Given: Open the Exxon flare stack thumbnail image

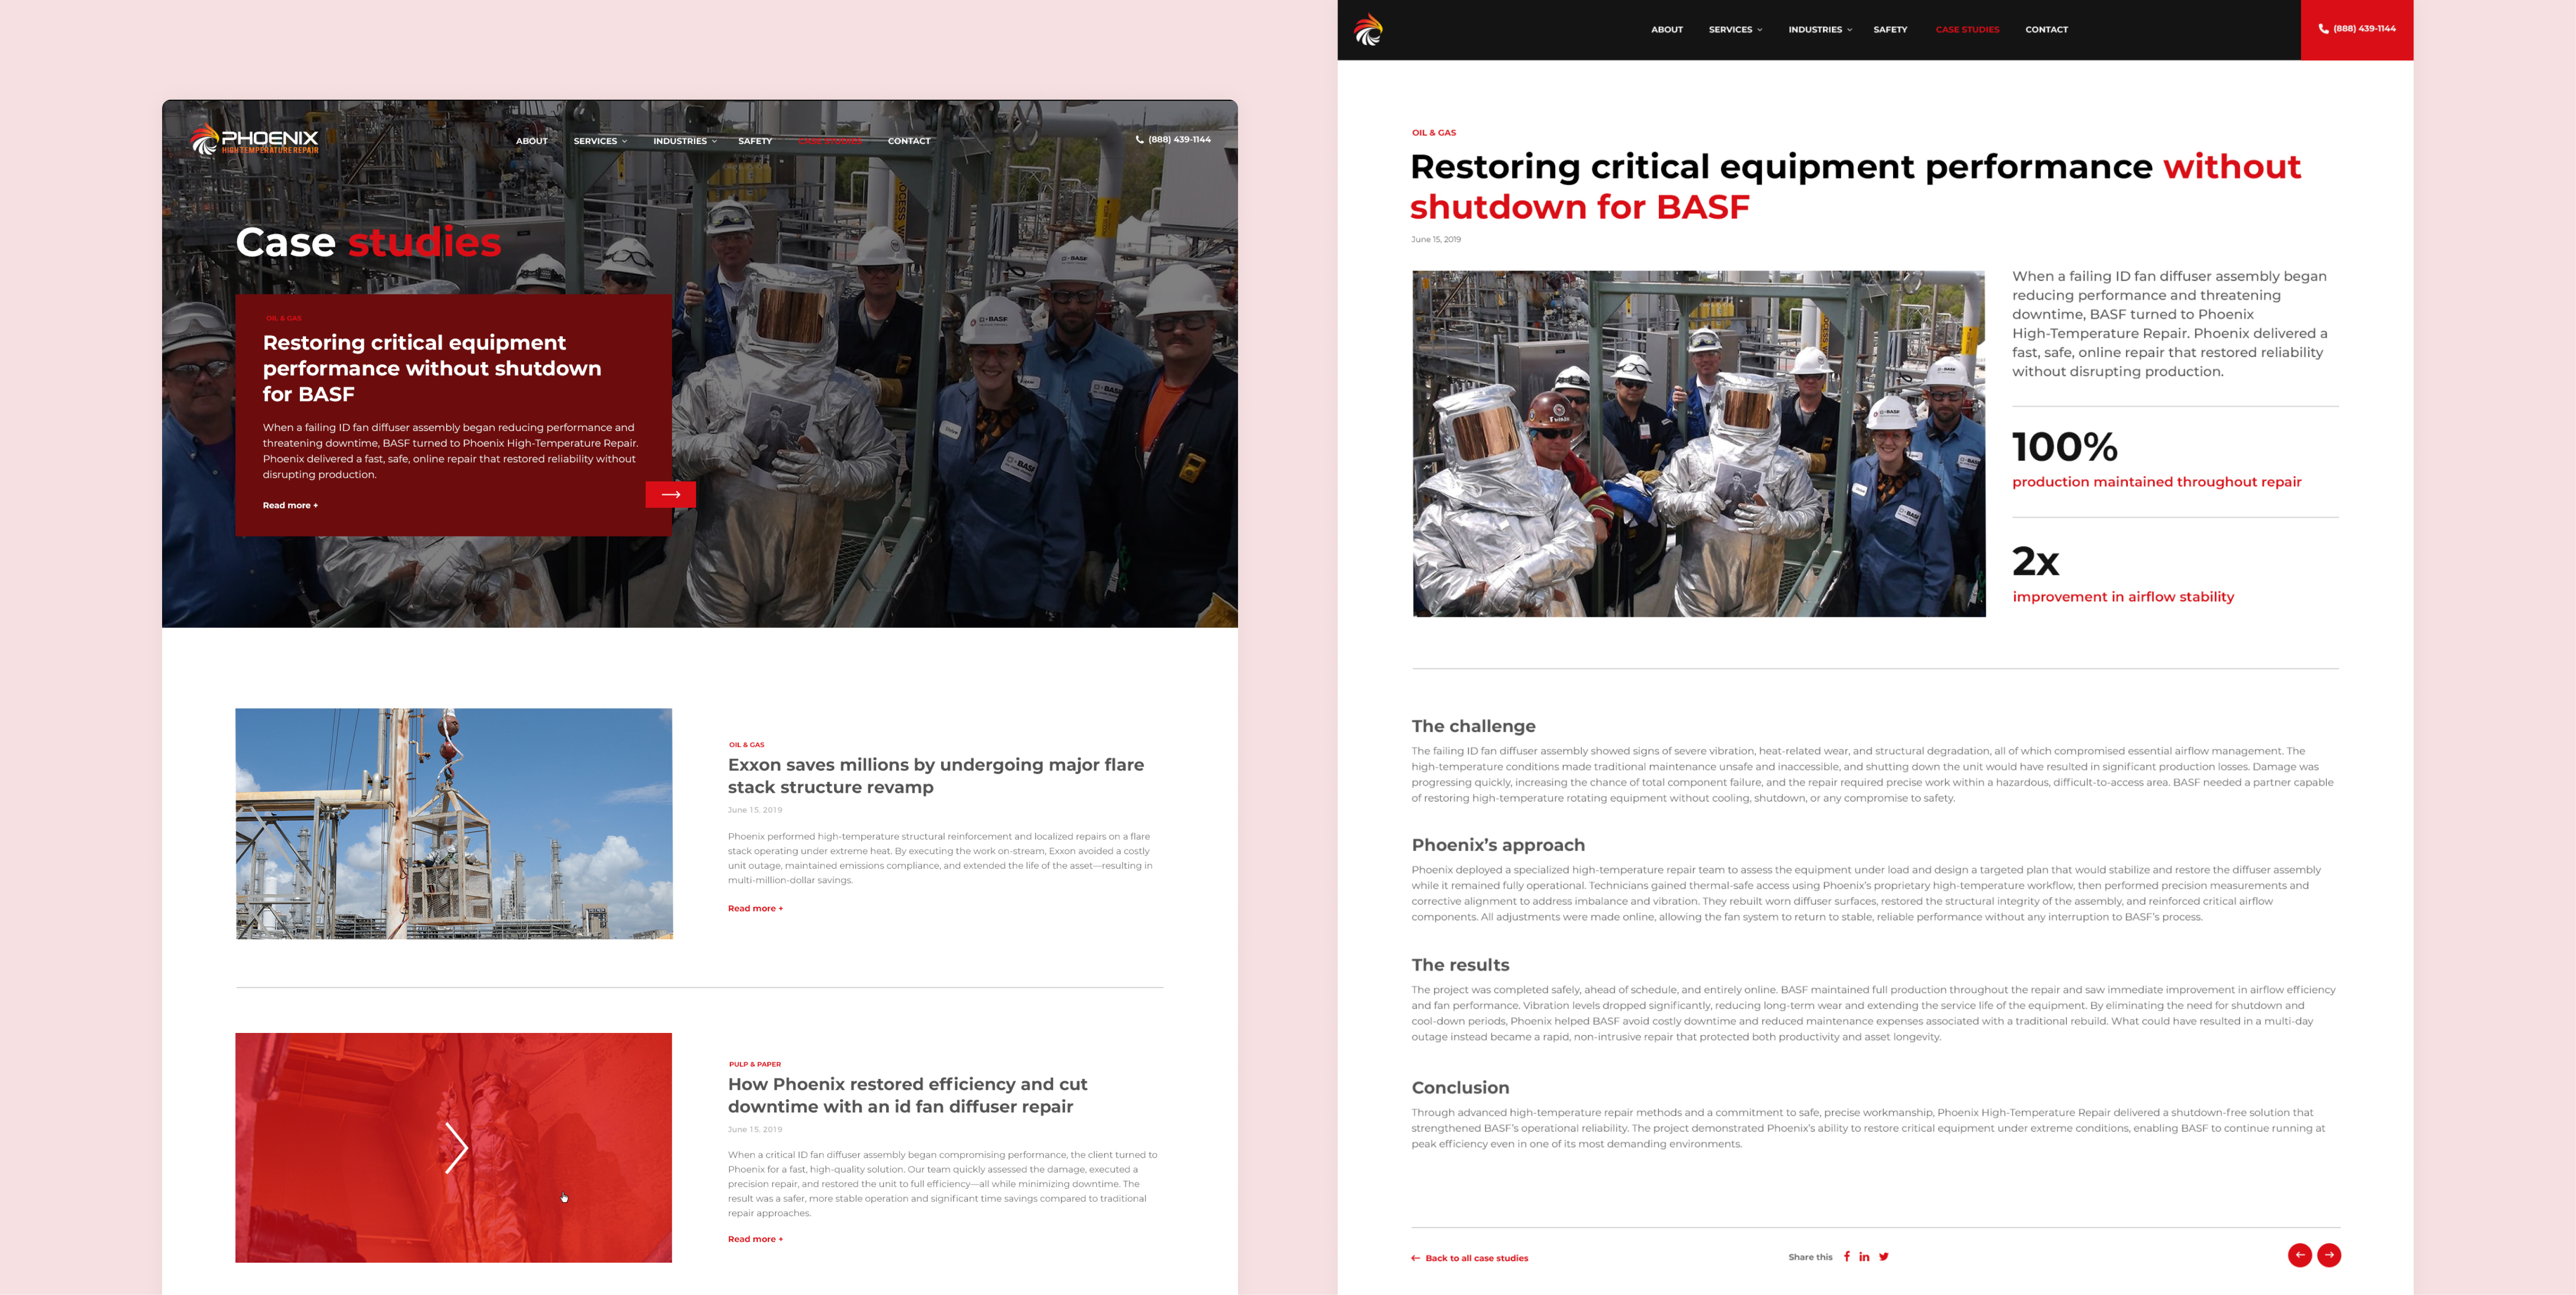Looking at the screenshot, I should [x=454, y=824].
